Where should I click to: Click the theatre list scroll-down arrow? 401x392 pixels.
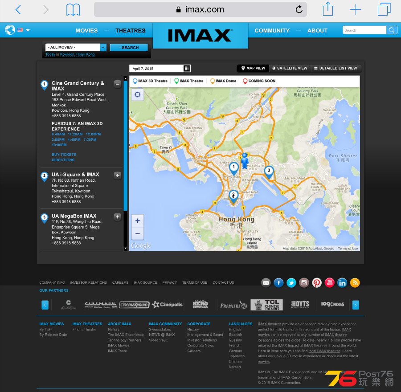coord(125,248)
